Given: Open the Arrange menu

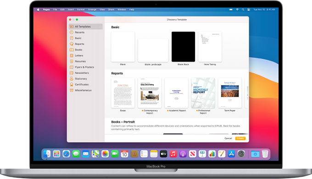Looking at the screenshot, I should [92, 10].
